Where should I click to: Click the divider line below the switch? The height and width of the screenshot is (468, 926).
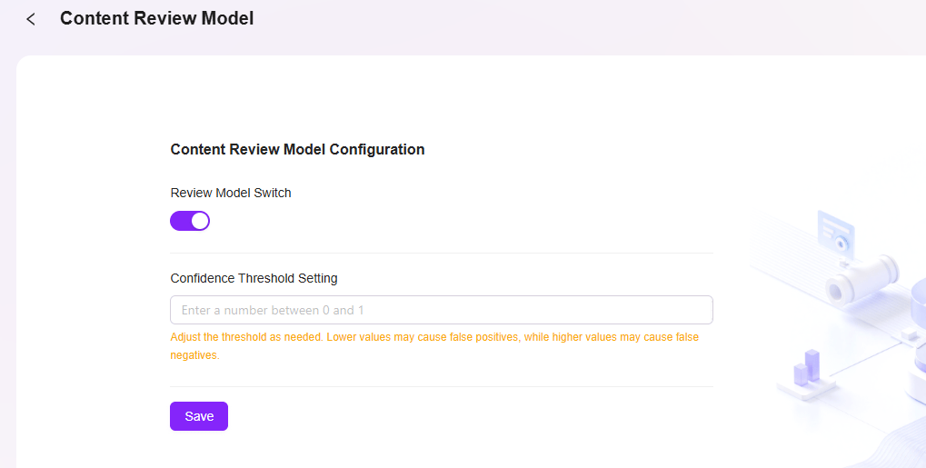coord(441,253)
